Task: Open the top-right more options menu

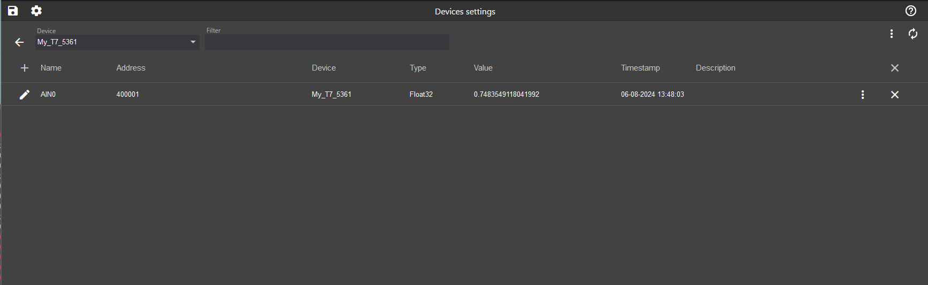Action: [x=891, y=34]
